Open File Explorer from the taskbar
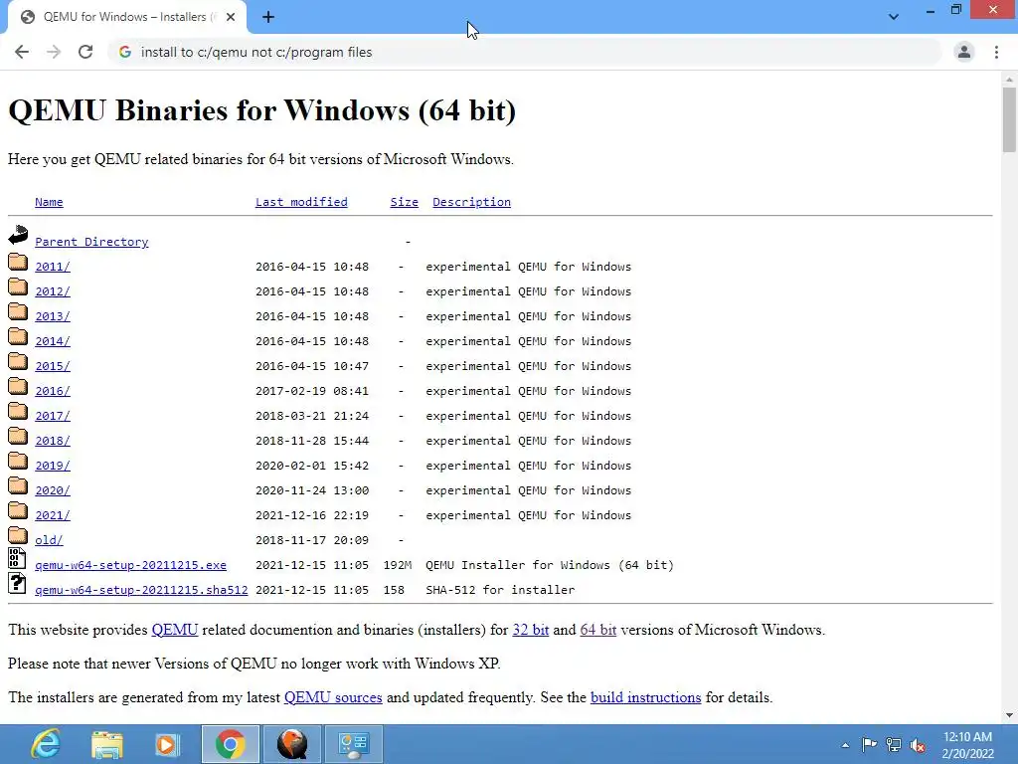The width and height of the screenshot is (1018, 764). [106, 744]
